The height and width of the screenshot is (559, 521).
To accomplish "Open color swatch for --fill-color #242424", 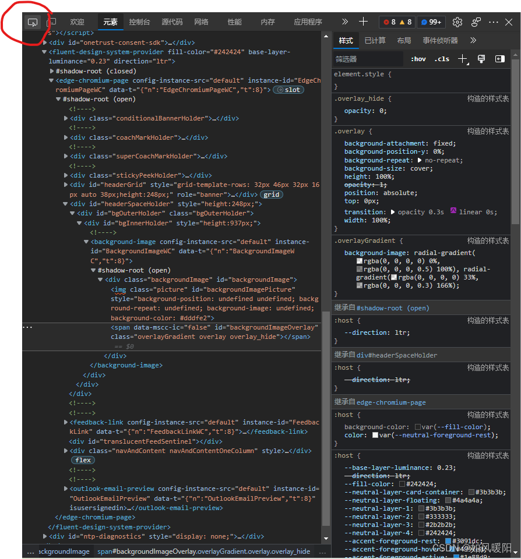I will click(402, 484).
